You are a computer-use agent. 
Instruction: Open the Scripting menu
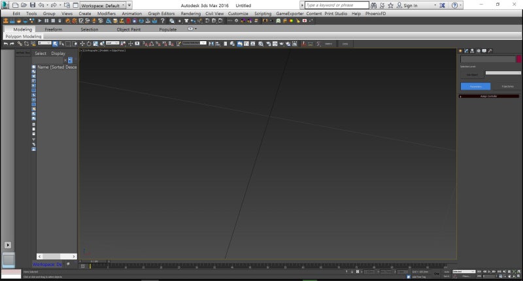tap(263, 13)
